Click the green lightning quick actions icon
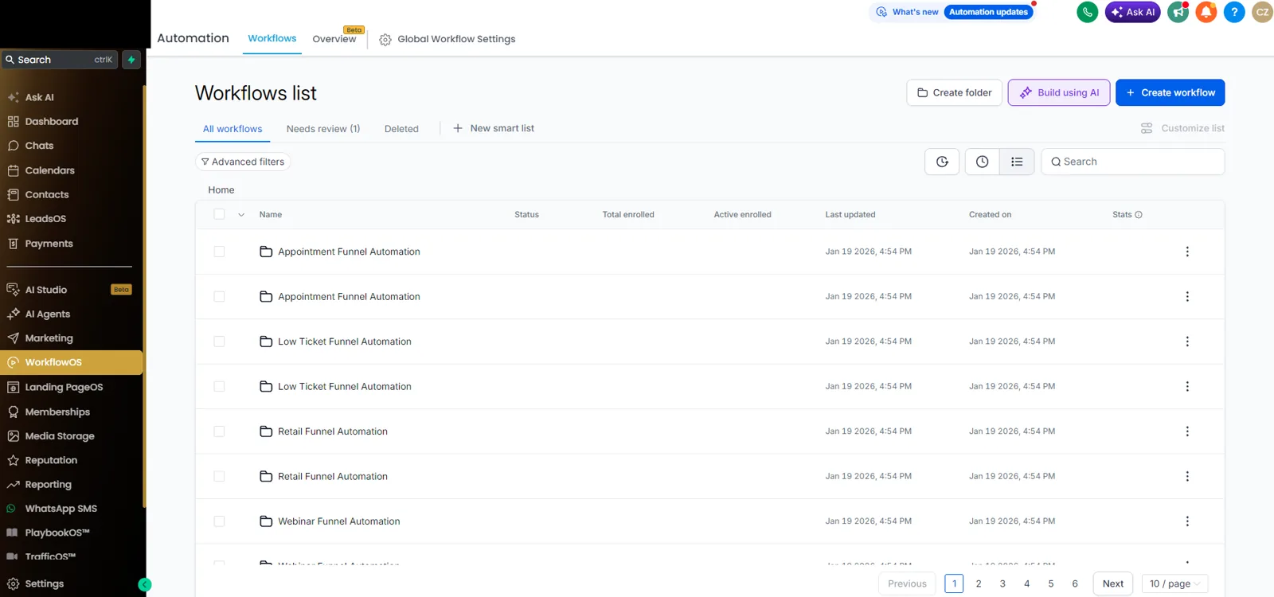This screenshot has height=597, width=1274. [131, 60]
